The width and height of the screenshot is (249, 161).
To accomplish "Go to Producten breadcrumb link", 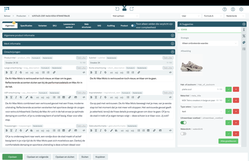I will click(x=21, y=16).
